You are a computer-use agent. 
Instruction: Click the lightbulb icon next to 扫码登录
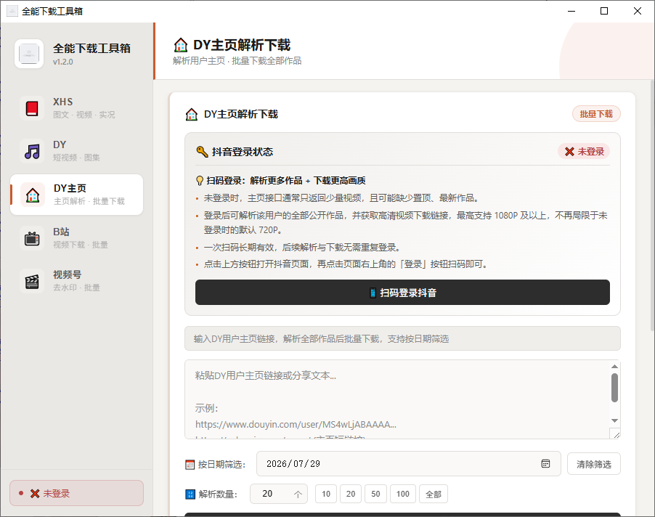(x=200, y=180)
